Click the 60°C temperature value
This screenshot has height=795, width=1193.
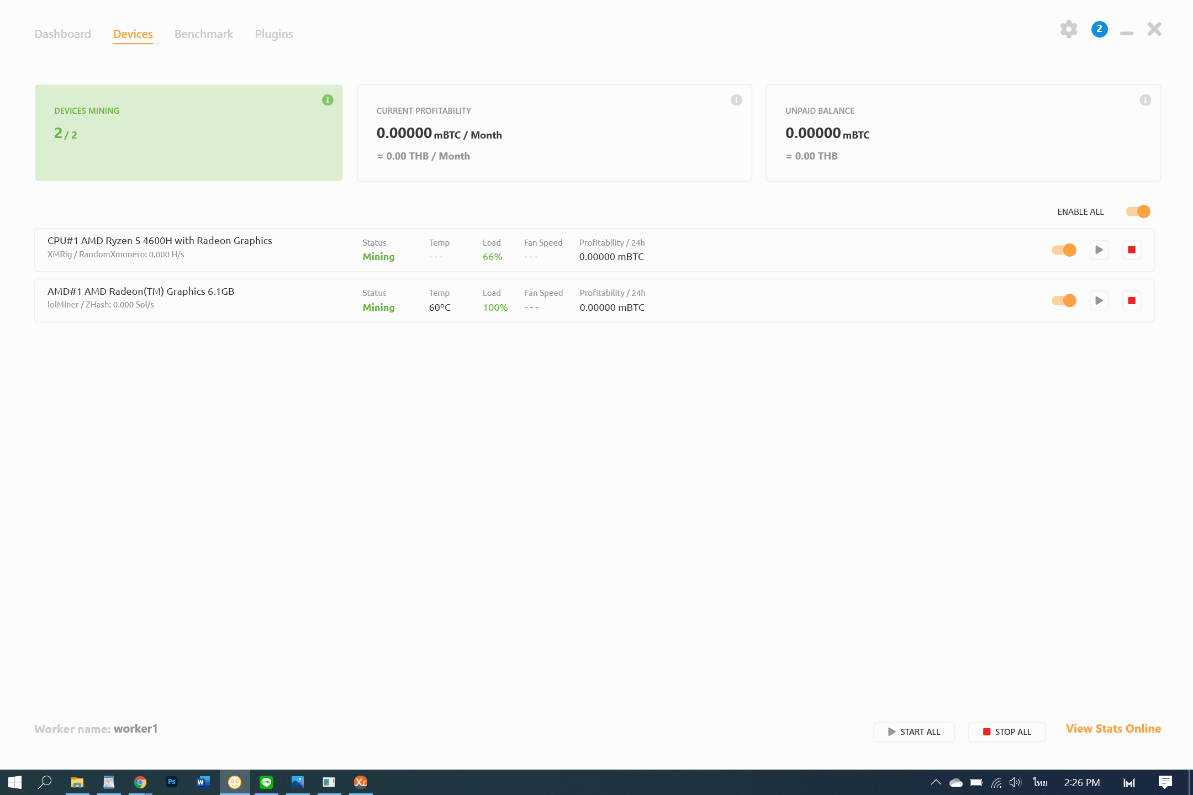(x=440, y=308)
